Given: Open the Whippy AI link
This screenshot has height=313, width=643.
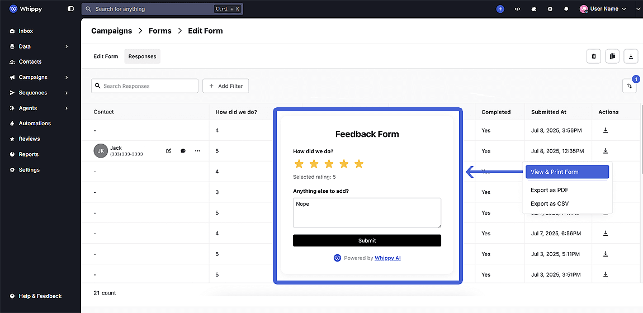Looking at the screenshot, I should (387, 258).
